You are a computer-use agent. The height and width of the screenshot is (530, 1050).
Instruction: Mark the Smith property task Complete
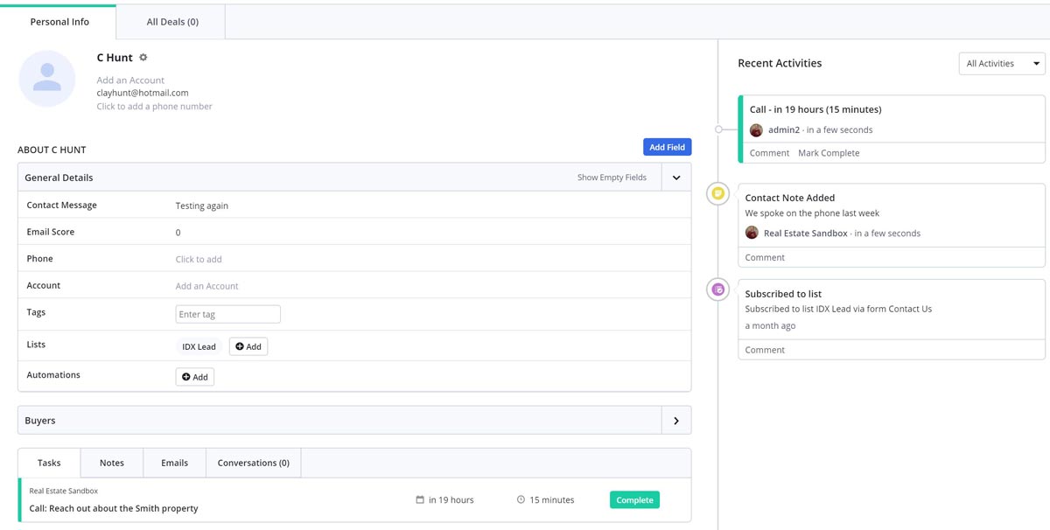634,500
